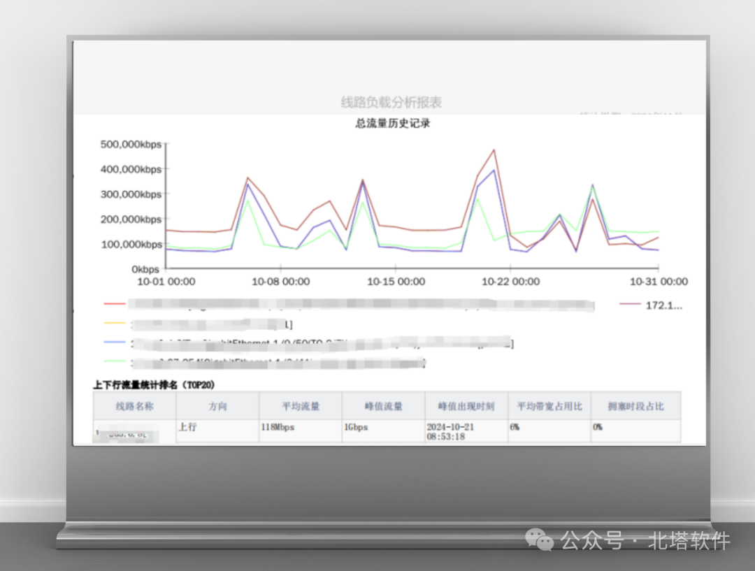
Task: Click the 2024-10-21 08:53:18 peak time cell
Action: [x=466, y=431]
